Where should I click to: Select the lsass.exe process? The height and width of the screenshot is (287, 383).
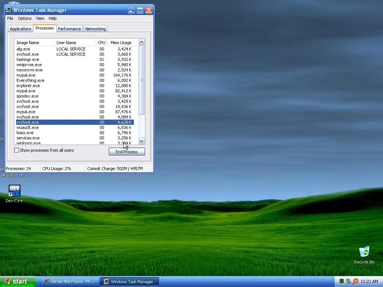pos(75,133)
